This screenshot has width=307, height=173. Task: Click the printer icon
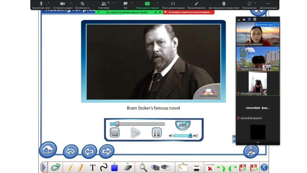click(x=196, y=168)
